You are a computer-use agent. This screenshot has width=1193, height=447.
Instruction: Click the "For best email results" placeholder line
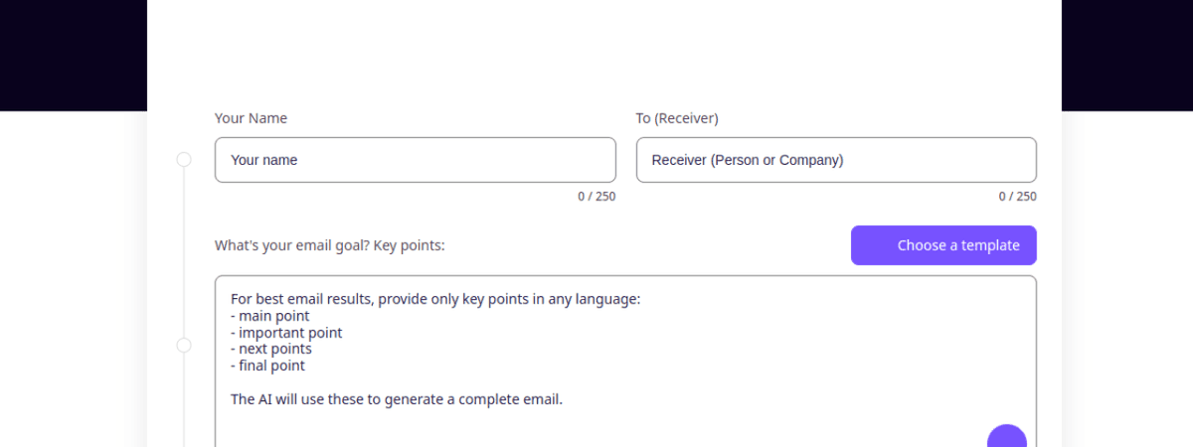435,299
